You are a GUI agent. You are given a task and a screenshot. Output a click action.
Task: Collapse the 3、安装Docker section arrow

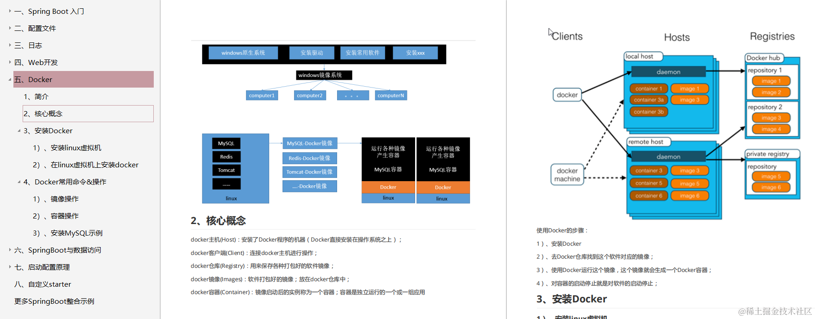click(x=19, y=130)
